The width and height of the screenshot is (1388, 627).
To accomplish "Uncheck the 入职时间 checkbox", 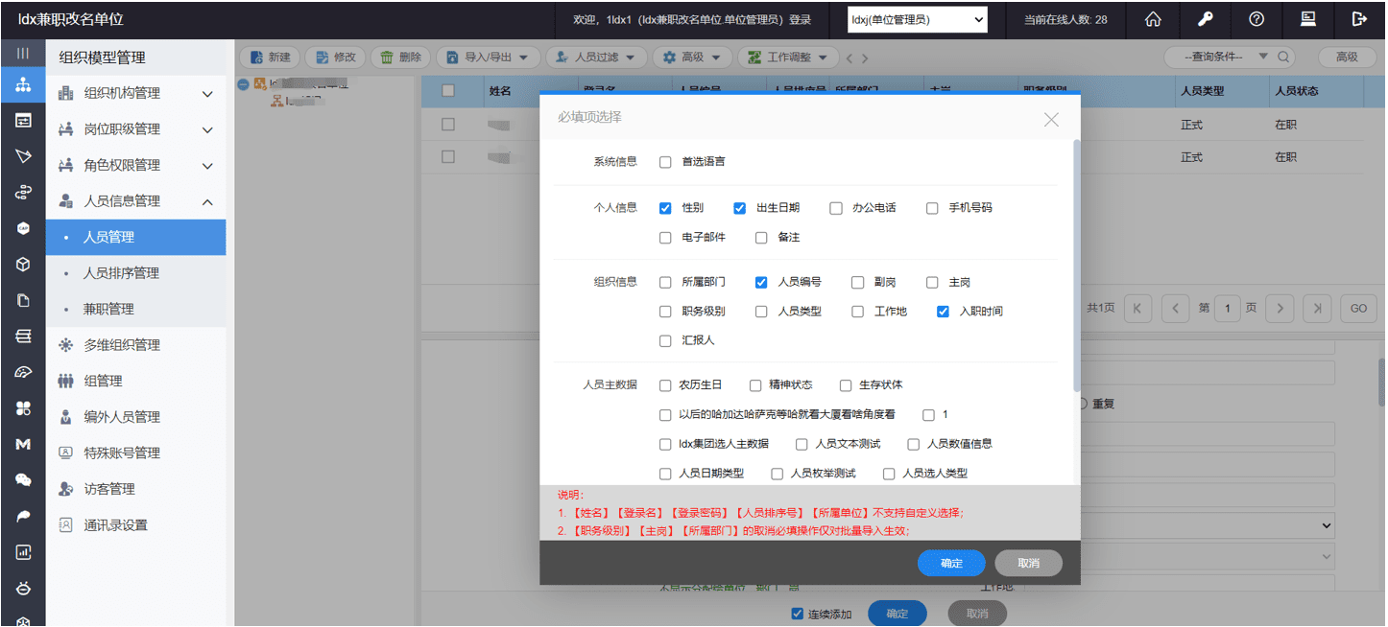I will click(x=943, y=312).
